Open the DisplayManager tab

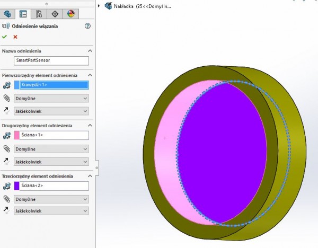point(71,14)
